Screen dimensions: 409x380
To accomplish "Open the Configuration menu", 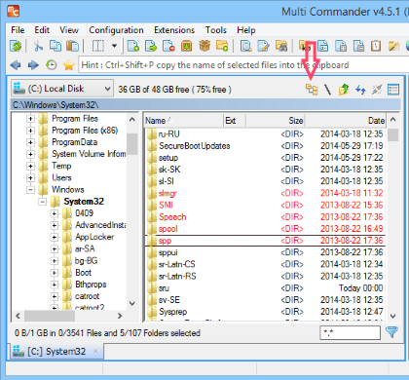I will click(x=116, y=30).
